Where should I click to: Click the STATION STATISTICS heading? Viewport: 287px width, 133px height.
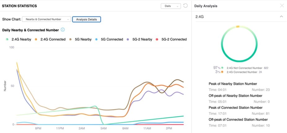tap(20, 6)
